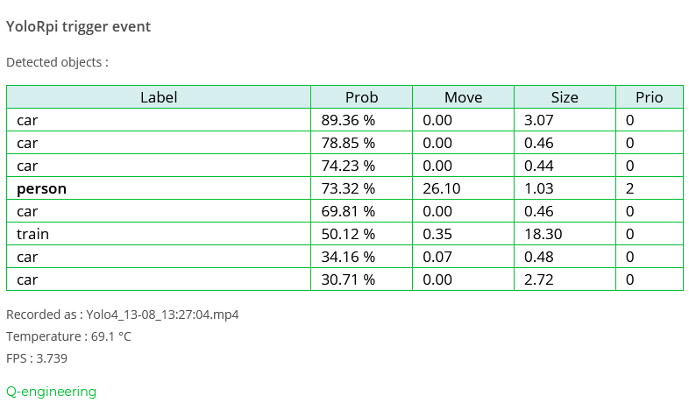689x403 pixels.
Task: Click the Temperature 69.1 °C line
Action: tap(68, 336)
